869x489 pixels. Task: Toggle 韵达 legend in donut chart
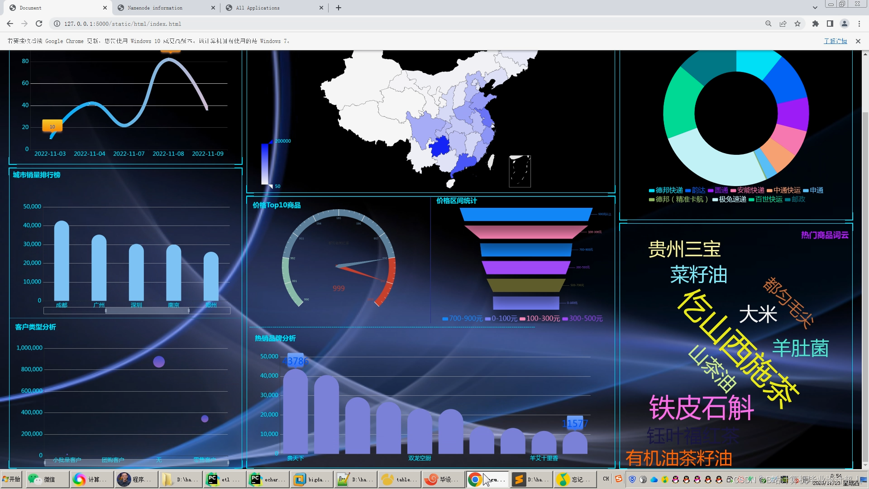695,190
